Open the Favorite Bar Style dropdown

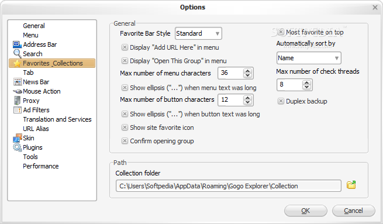[198, 33]
